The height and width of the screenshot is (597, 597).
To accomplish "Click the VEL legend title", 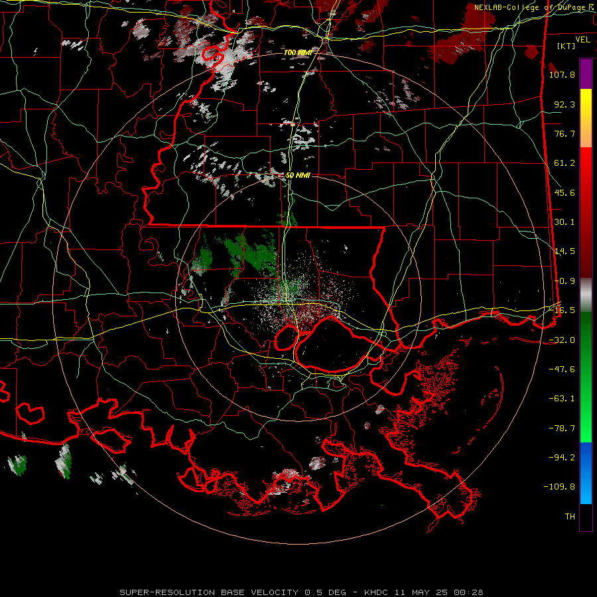I will (x=582, y=40).
